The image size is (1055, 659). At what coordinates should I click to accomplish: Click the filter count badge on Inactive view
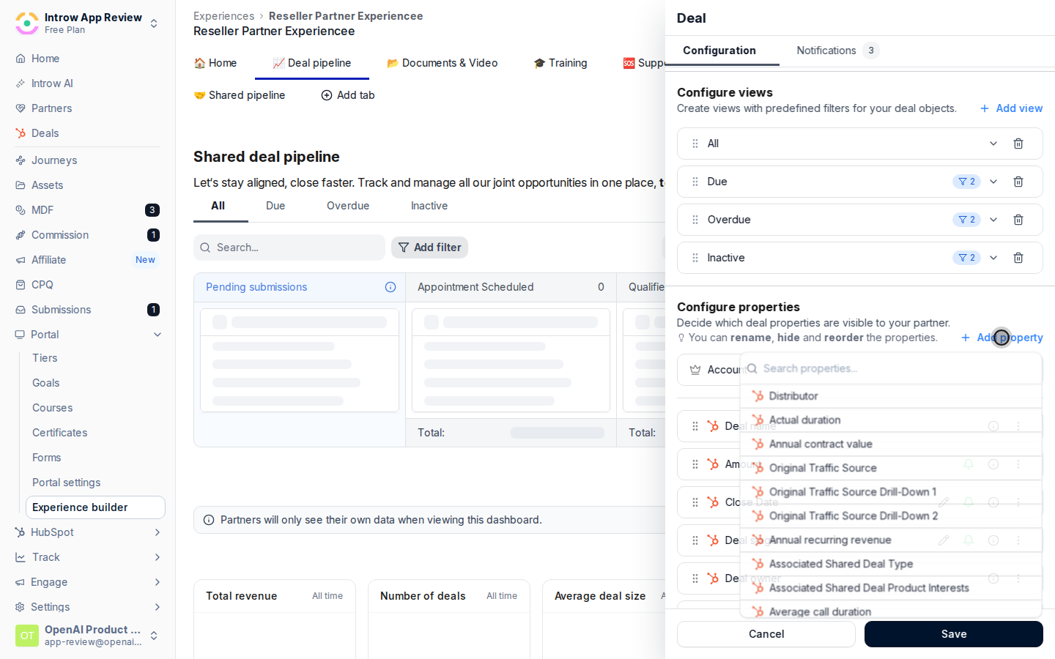966,258
